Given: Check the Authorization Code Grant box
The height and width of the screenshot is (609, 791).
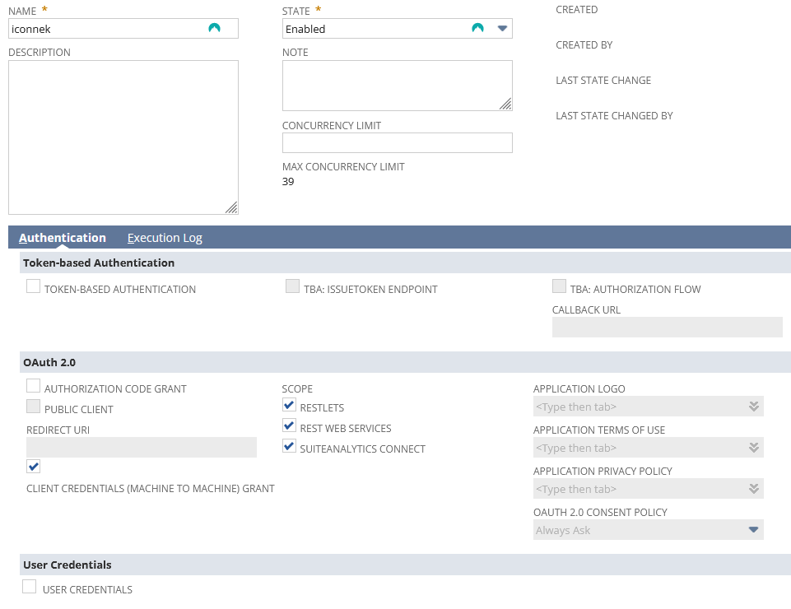Looking at the screenshot, I should [x=34, y=386].
